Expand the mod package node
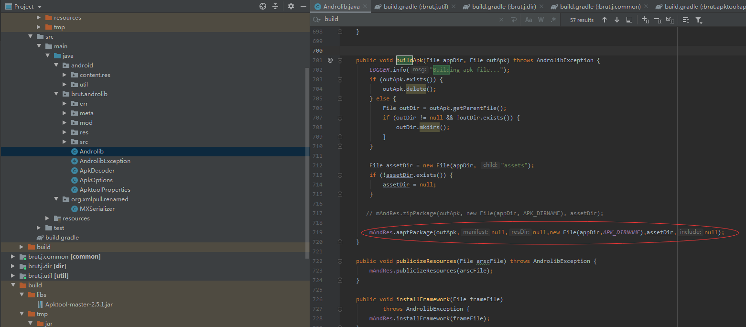Screen dimensions: 746x327 tap(65, 123)
